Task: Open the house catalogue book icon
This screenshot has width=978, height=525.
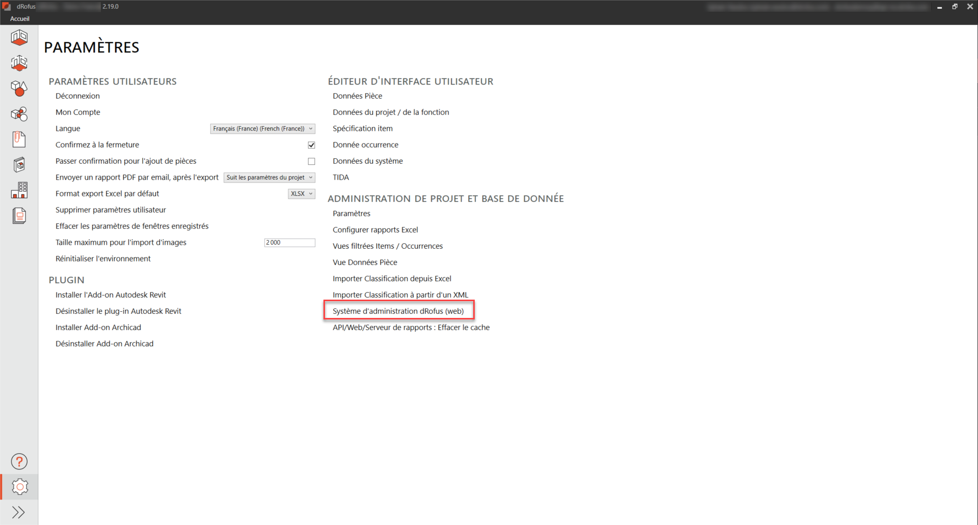Action: click(19, 164)
